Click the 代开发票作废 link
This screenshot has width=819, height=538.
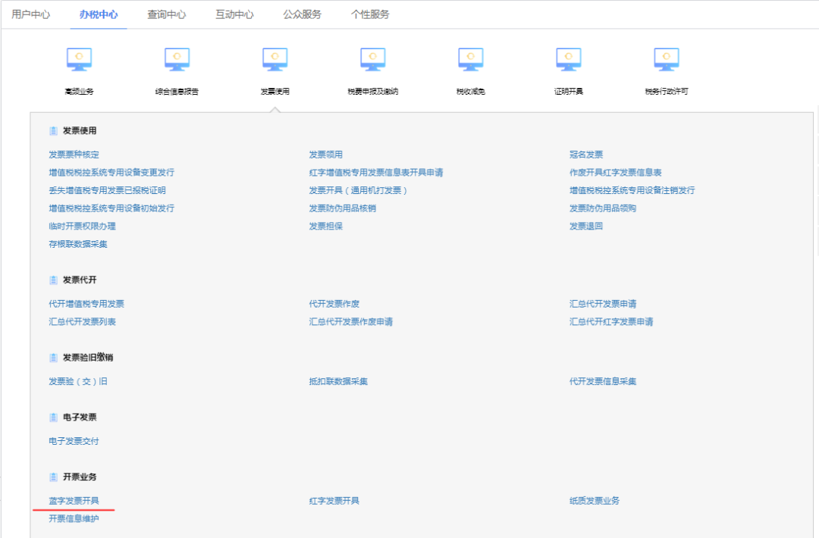coord(334,304)
